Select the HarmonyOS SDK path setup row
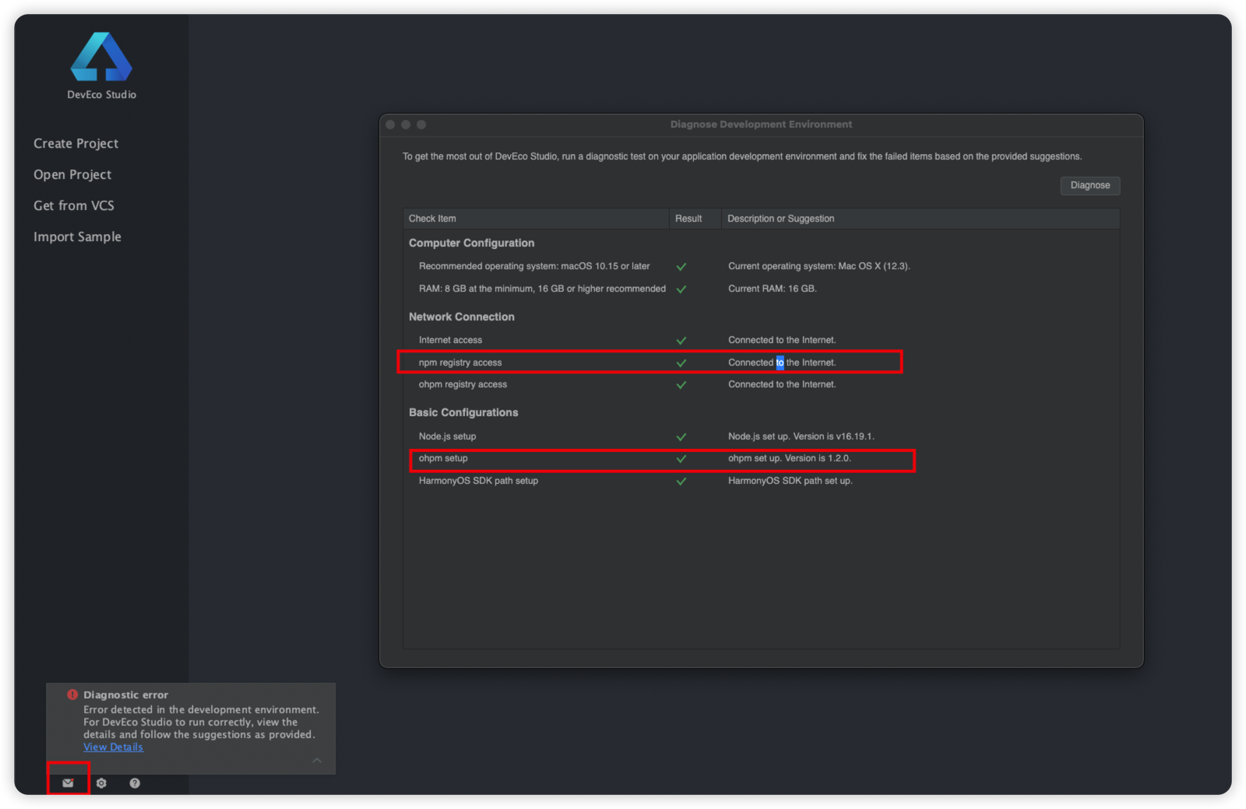1246x809 pixels. pyautogui.click(x=762, y=481)
